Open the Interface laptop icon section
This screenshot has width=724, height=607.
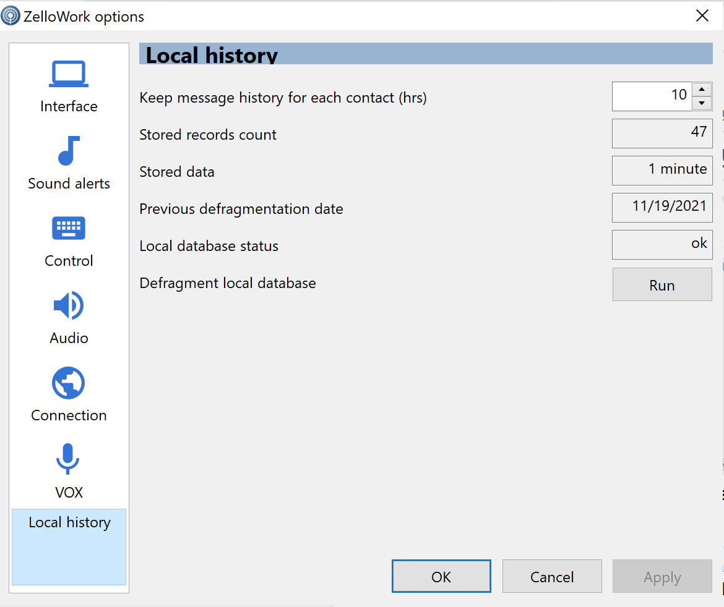68,74
